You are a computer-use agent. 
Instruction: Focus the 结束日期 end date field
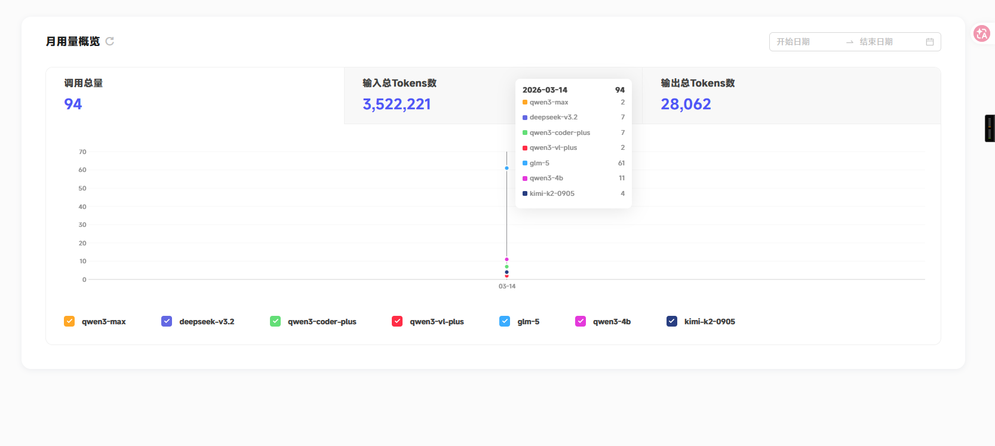(890, 42)
